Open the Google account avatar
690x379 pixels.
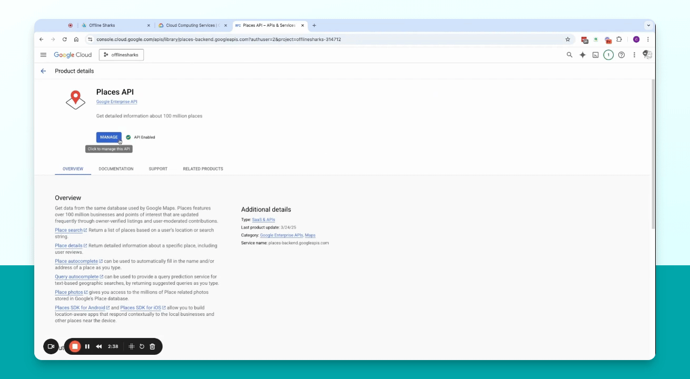(x=647, y=55)
